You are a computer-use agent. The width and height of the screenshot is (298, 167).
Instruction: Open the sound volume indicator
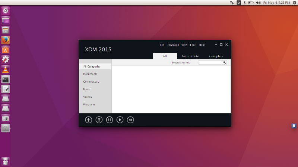tap(258, 3)
